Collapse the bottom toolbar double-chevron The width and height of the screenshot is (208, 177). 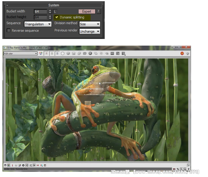189,165
